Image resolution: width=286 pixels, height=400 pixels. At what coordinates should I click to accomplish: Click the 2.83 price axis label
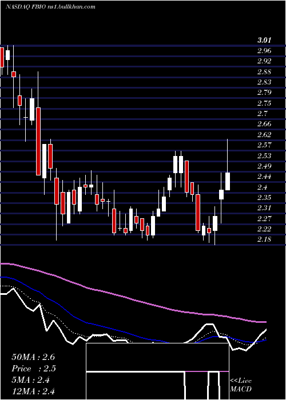click(x=264, y=82)
